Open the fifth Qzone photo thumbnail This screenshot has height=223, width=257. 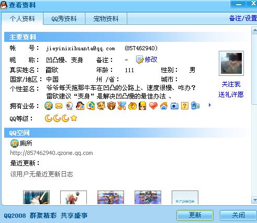(185, 197)
